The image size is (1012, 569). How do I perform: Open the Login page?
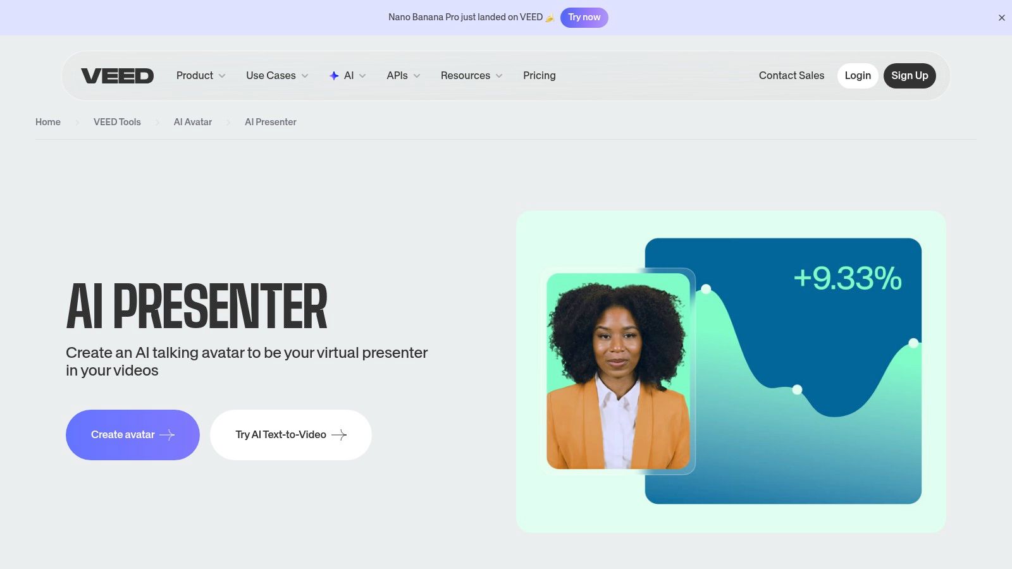(858, 75)
